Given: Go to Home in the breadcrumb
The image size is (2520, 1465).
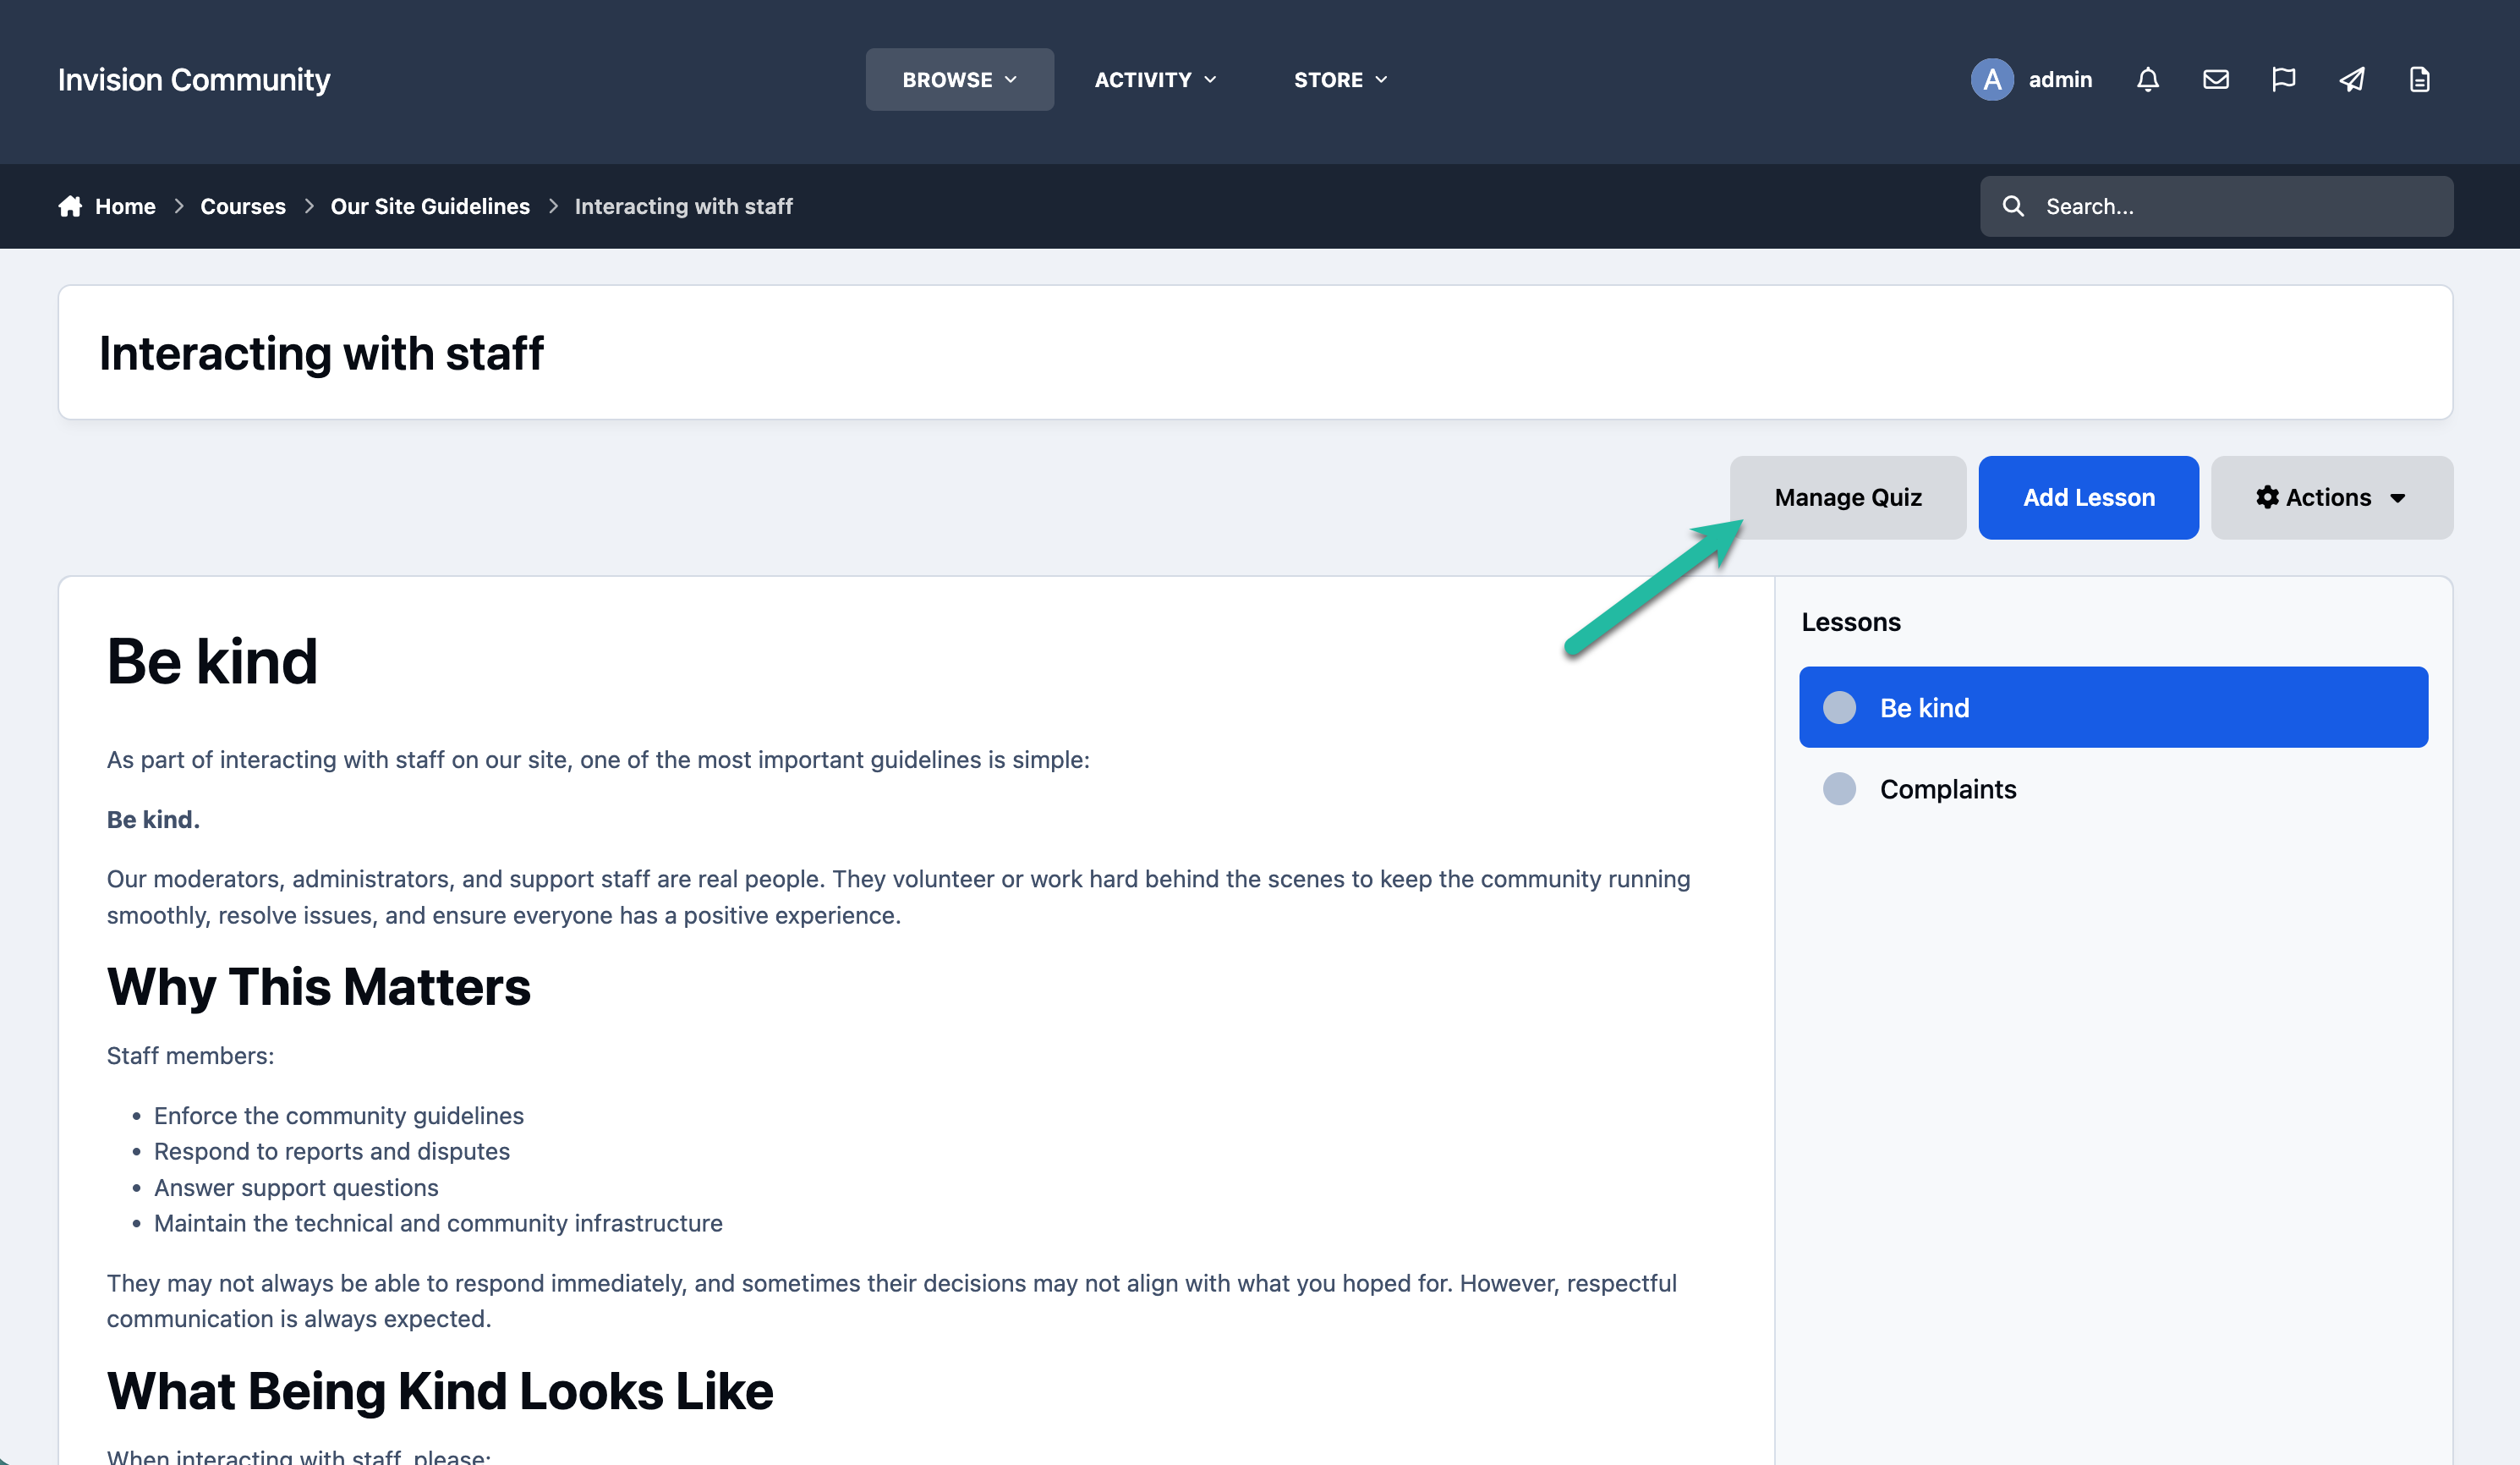Looking at the screenshot, I should pos(125,206).
